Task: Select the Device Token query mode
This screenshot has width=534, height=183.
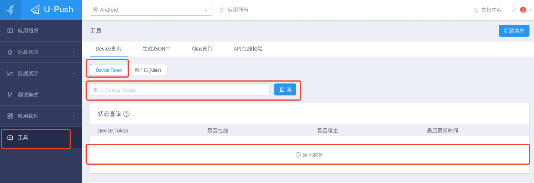Action: 109,70
